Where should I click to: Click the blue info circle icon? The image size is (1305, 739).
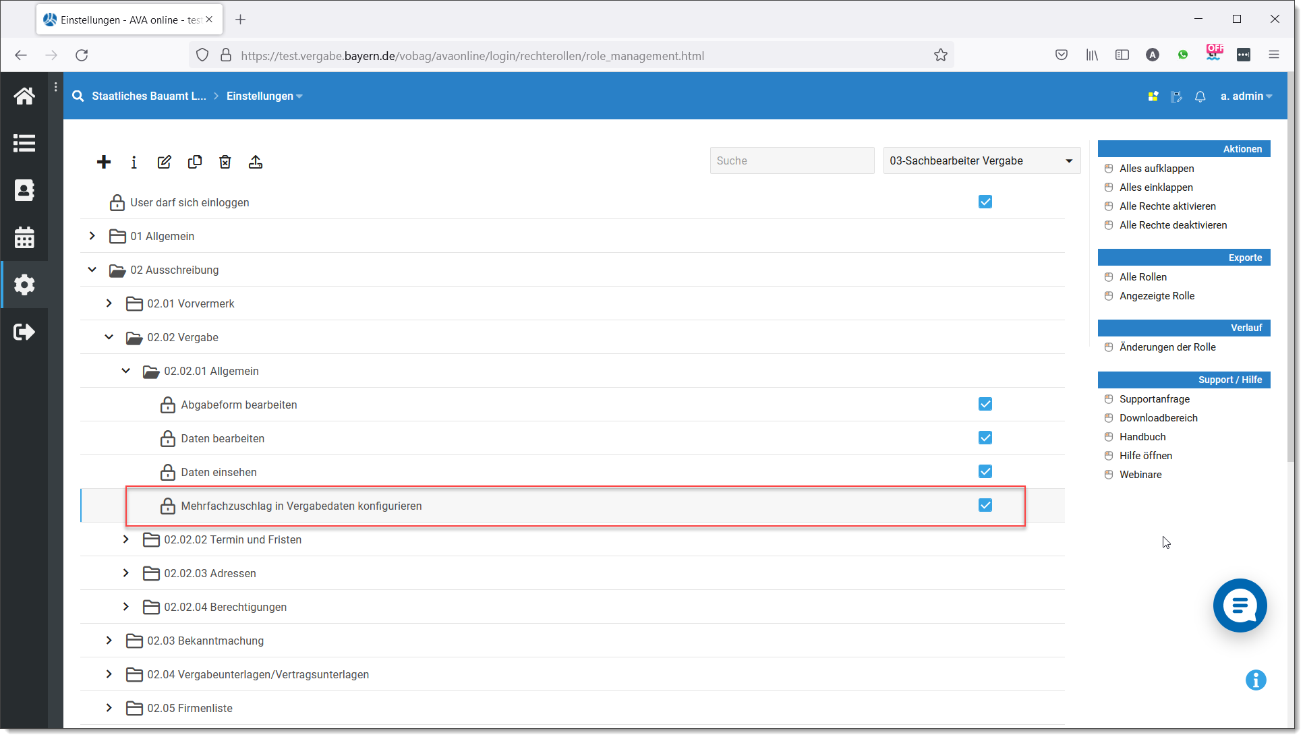tap(1256, 680)
